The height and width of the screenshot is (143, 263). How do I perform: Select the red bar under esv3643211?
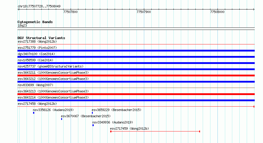click(136, 75)
